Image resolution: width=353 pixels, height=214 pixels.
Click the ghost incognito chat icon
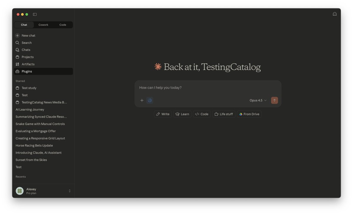pyautogui.click(x=334, y=14)
